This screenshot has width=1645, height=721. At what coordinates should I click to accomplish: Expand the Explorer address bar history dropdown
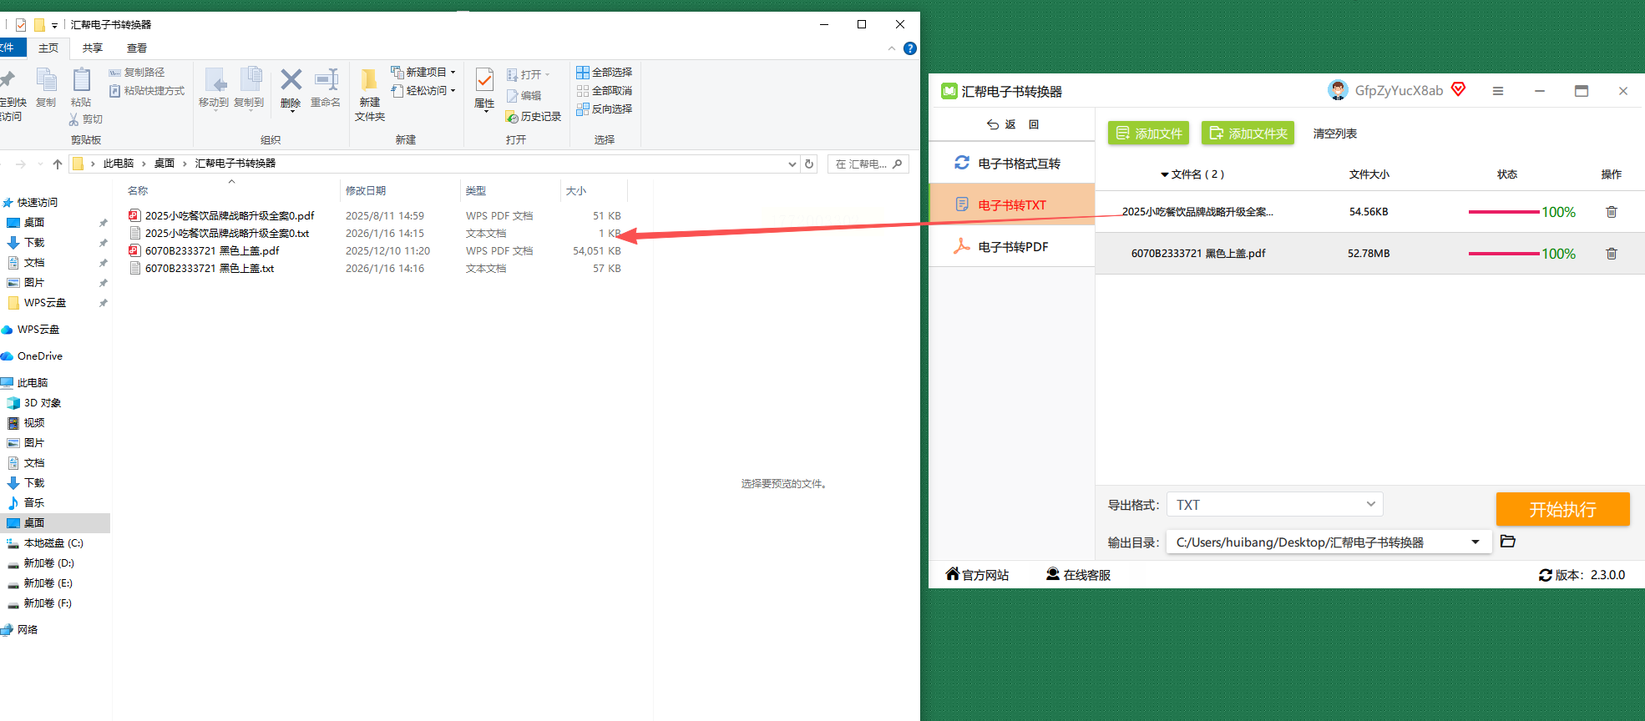point(792,164)
